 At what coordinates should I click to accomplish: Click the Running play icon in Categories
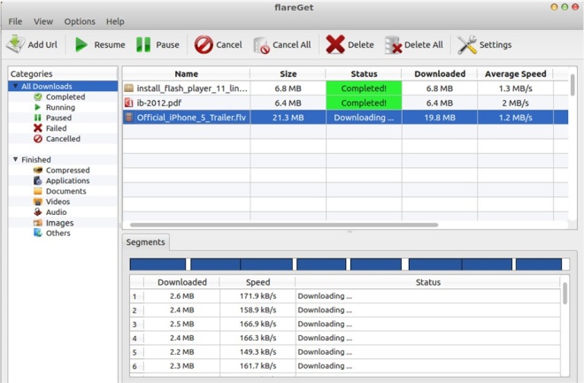pos(37,107)
